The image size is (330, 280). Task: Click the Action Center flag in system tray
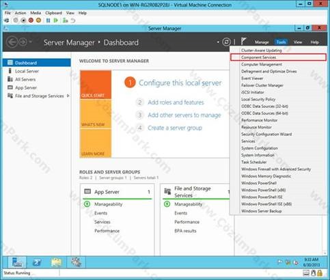[279, 262]
